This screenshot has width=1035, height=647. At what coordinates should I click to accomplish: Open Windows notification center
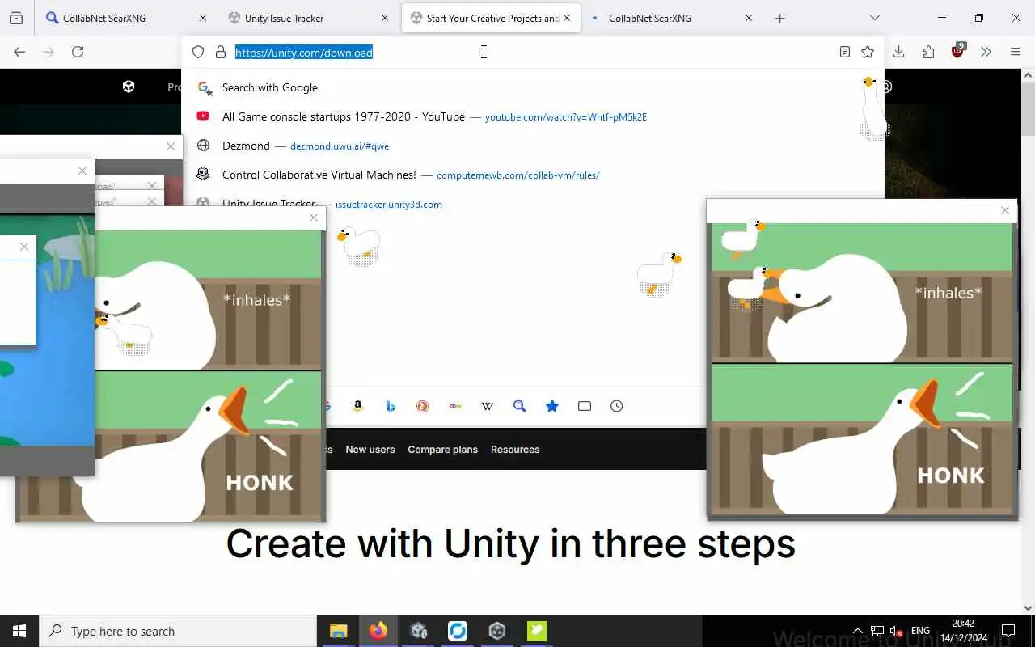(x=1008, y=631)
